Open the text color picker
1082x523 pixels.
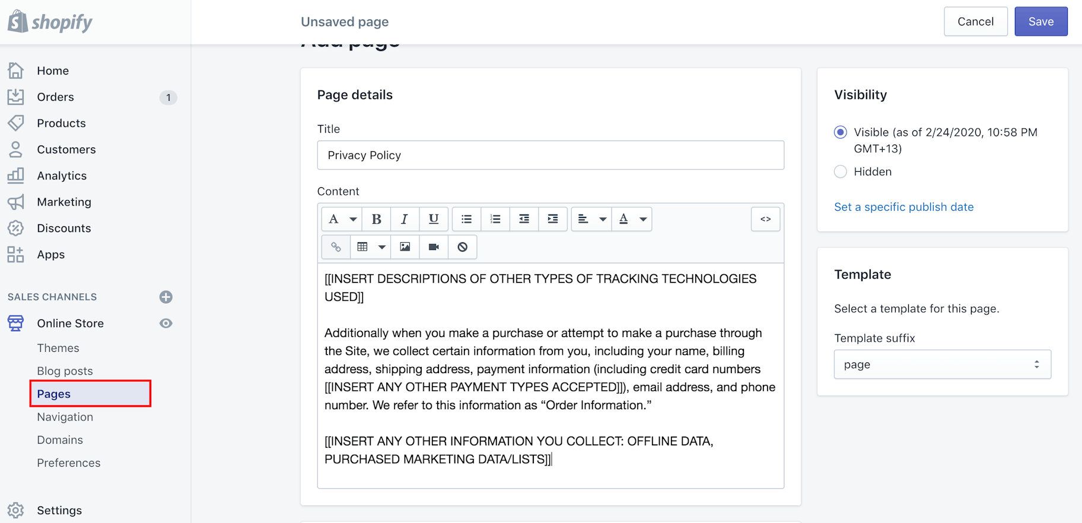point(632,219)
